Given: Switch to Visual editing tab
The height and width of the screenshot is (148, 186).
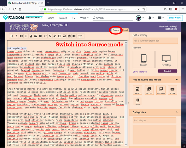Looking at the screenshot, I should coord(125,30).
